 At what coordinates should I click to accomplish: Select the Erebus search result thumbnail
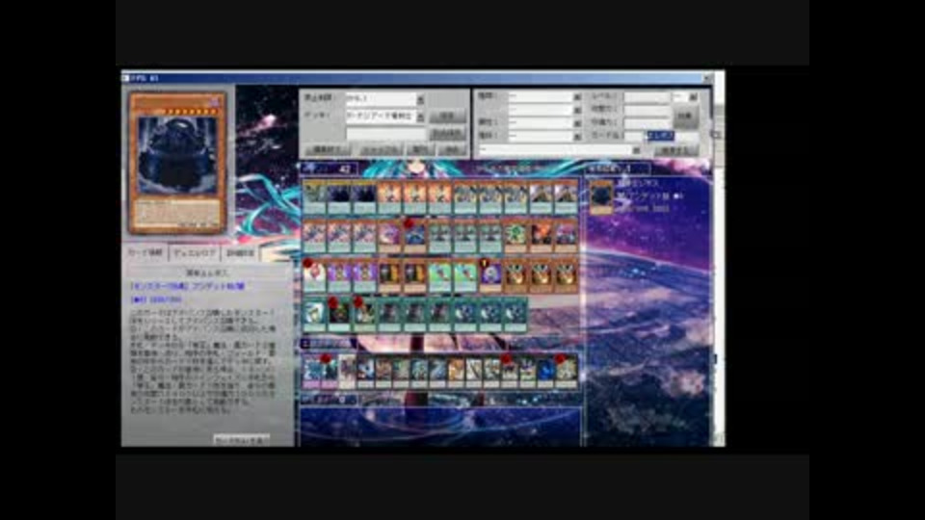(601, 196)
